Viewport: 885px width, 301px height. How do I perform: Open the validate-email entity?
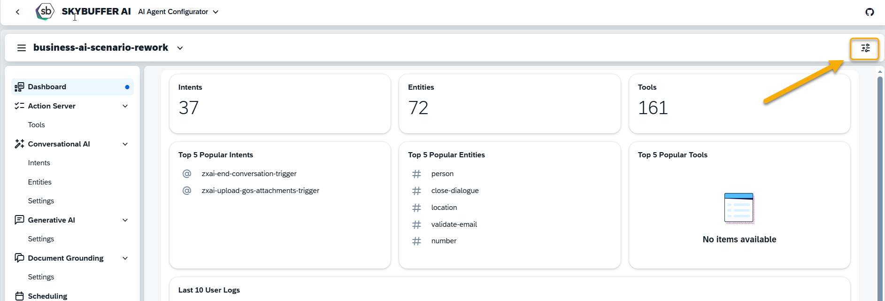click(x=454, y=224)
